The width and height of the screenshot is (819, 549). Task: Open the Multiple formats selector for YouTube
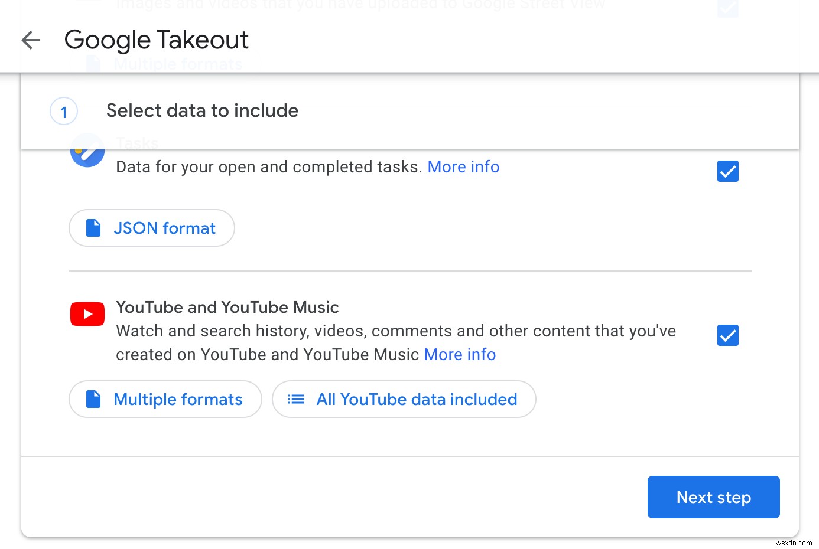click(x=165, y=399)
